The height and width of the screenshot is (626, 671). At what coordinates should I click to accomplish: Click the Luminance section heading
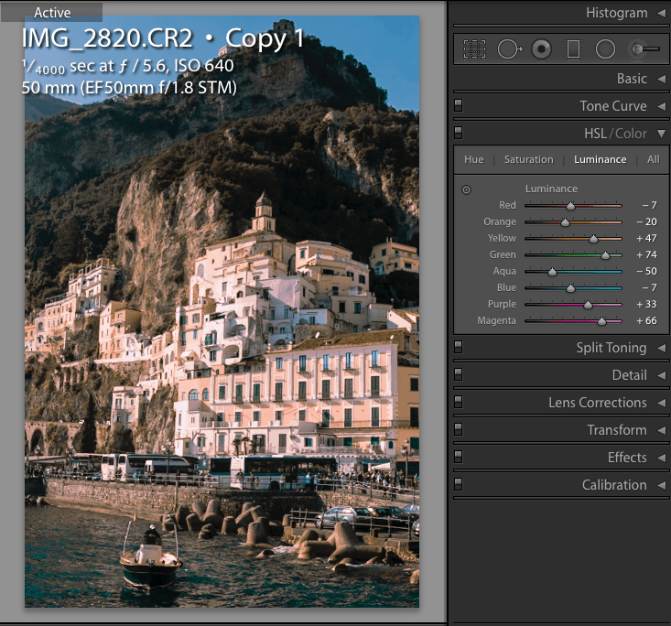pos(551,189)
